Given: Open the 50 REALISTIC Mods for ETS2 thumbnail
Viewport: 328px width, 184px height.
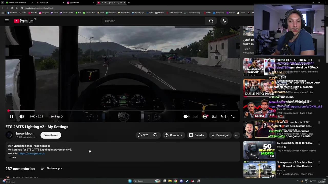Looking at the screenshot, I should pos(259,150).
